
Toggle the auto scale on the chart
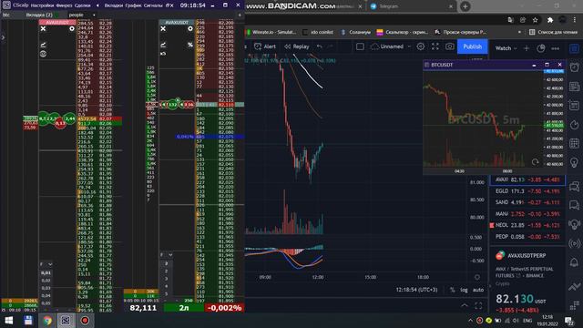point(478,290)
